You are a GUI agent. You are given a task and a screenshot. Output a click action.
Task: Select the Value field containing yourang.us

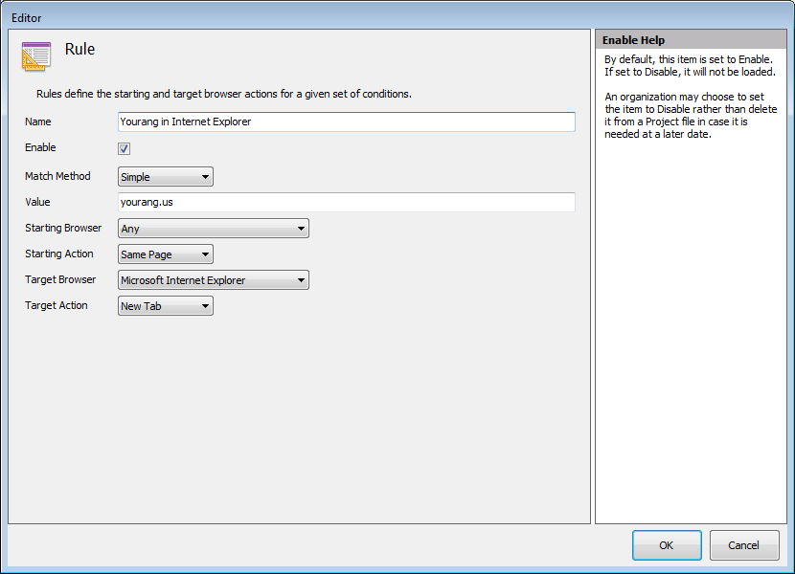tap(345, 202)
